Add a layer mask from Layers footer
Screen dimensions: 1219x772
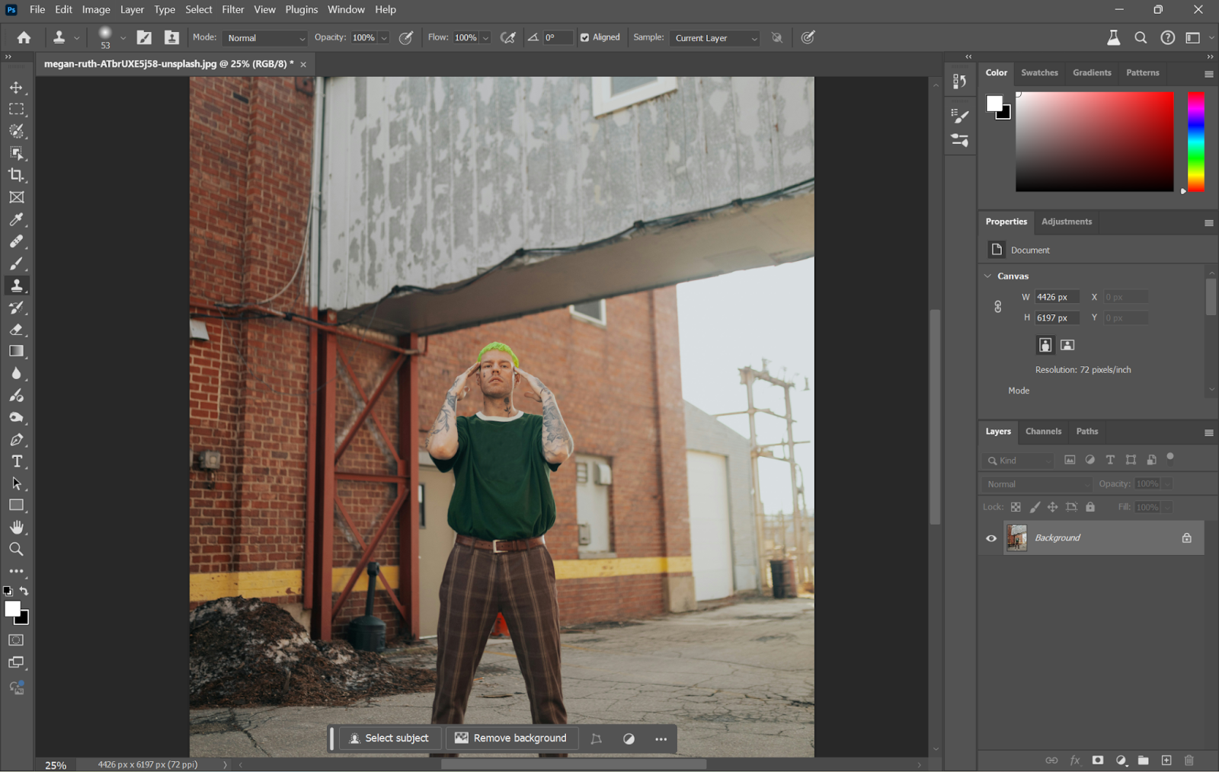[1098, 760]
